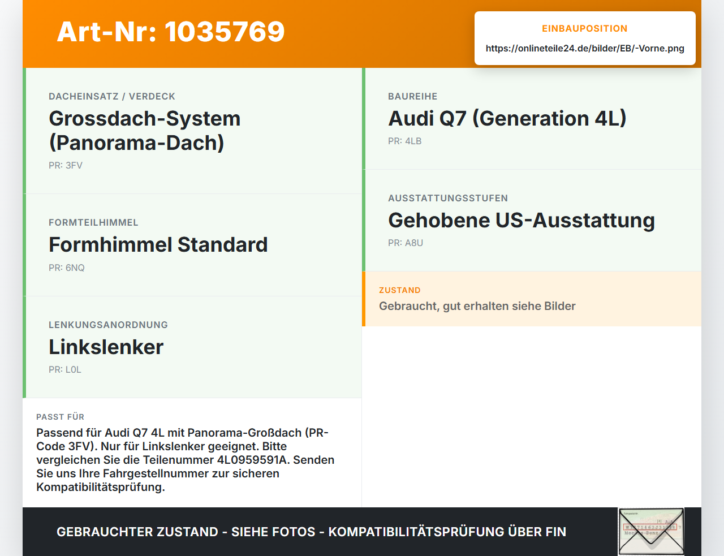Click the EINBAUPOSITION label

pyautogui.click(x=585, y=28)
